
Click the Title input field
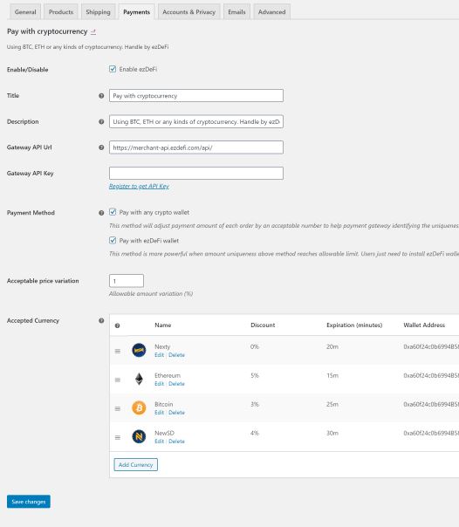(196, 96)
